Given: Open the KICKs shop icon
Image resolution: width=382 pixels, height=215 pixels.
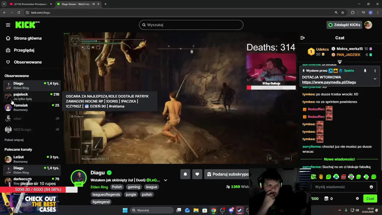Looking at the screenshot, I should 326,199.
